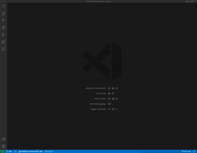Click the live debug icon in activity bar
This screenshot has height=153, width=197.
4,28
